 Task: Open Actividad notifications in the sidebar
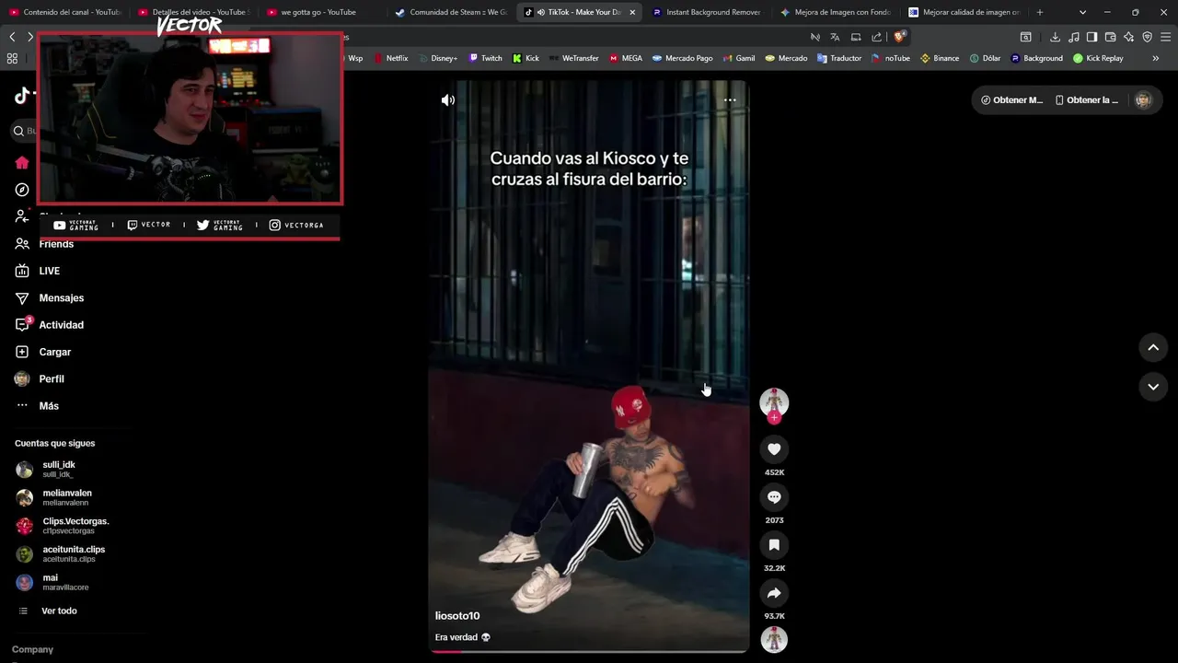click(x=50, y=325)
